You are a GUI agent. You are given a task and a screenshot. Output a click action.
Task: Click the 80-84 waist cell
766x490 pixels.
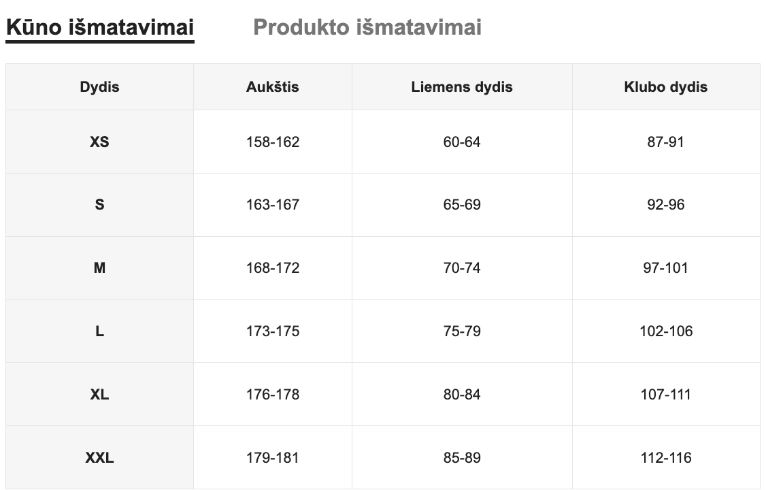pyautogui.click(x=462, y=395)
